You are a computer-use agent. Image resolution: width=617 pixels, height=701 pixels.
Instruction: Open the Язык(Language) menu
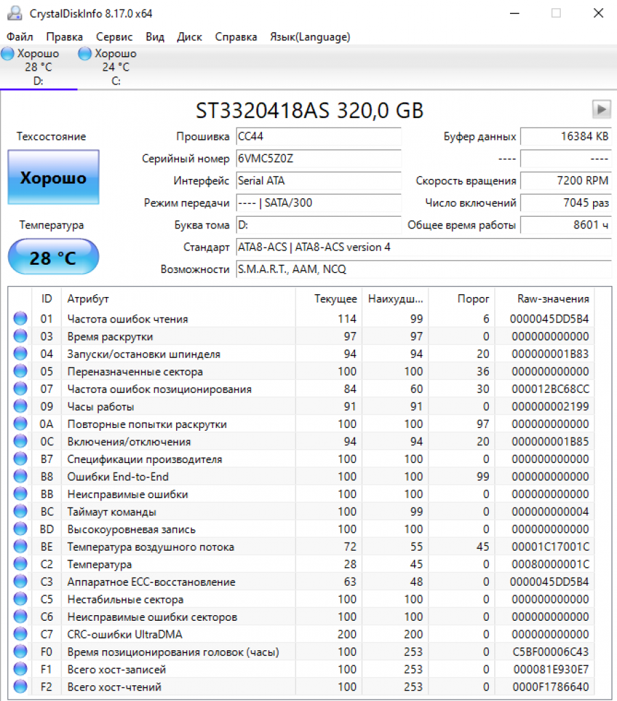pyautogui.click(x=310, y=37)
